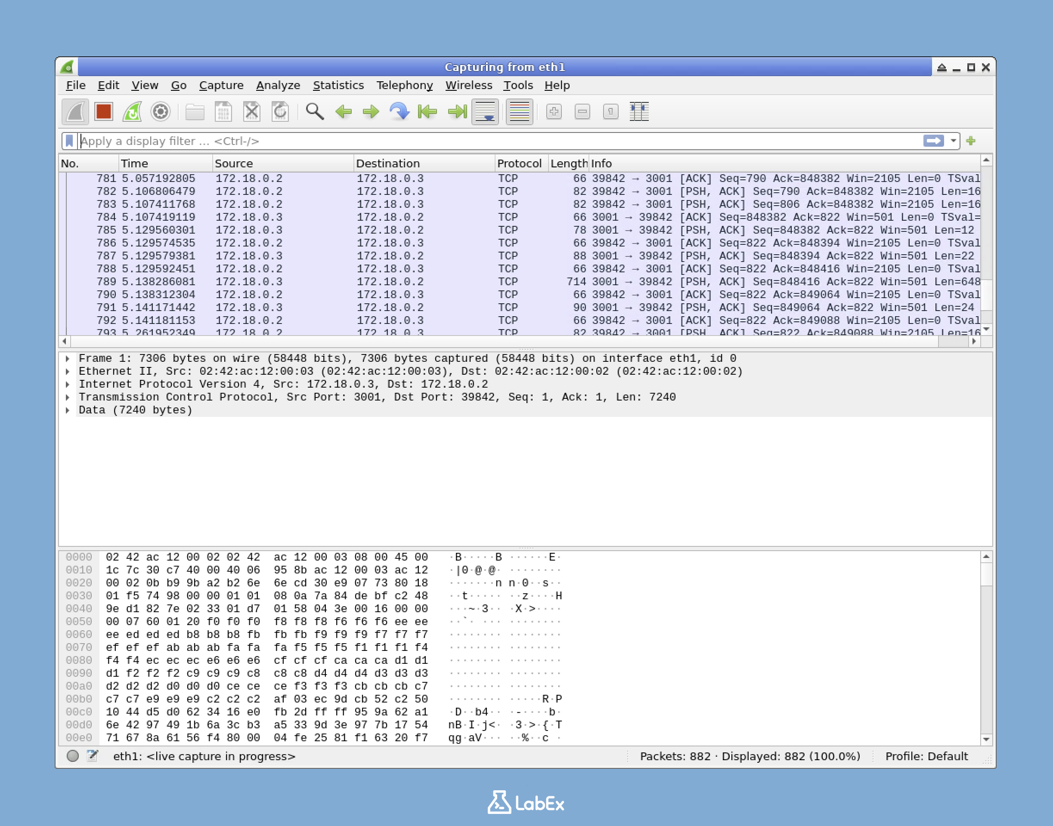Restart the current capture
The height and width of the screenshot is (826, 1053).
click(x=132, y=111)
